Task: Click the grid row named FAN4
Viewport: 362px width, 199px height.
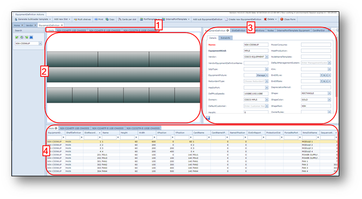Action: [x=192, y=171]
